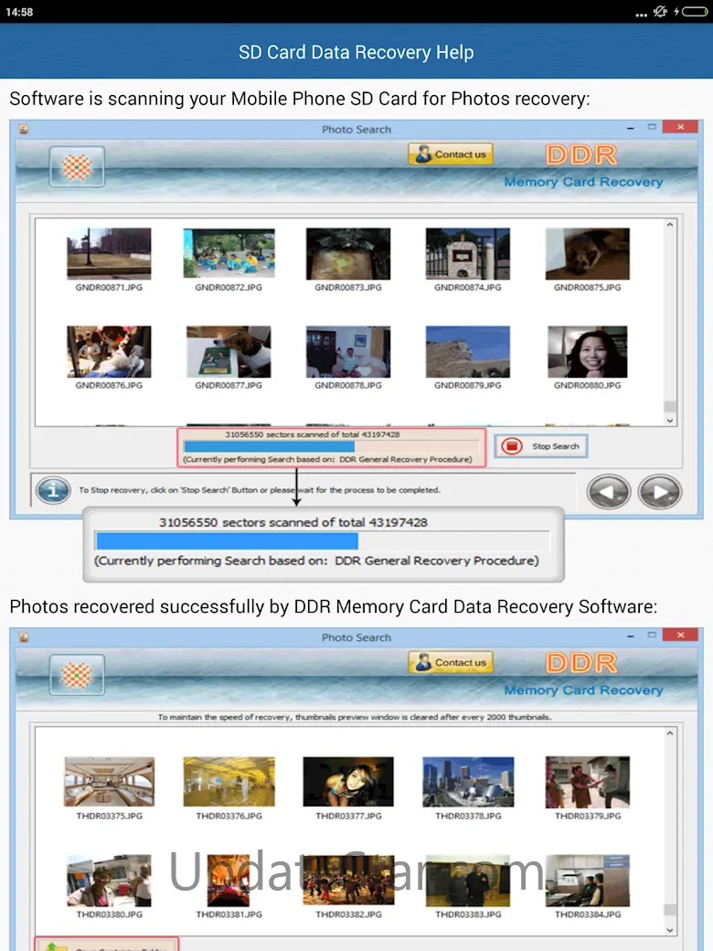Click the 14:58 clock in the status bar
The height and width of the screenshot is (951, 713).
[x=19, y=12]
